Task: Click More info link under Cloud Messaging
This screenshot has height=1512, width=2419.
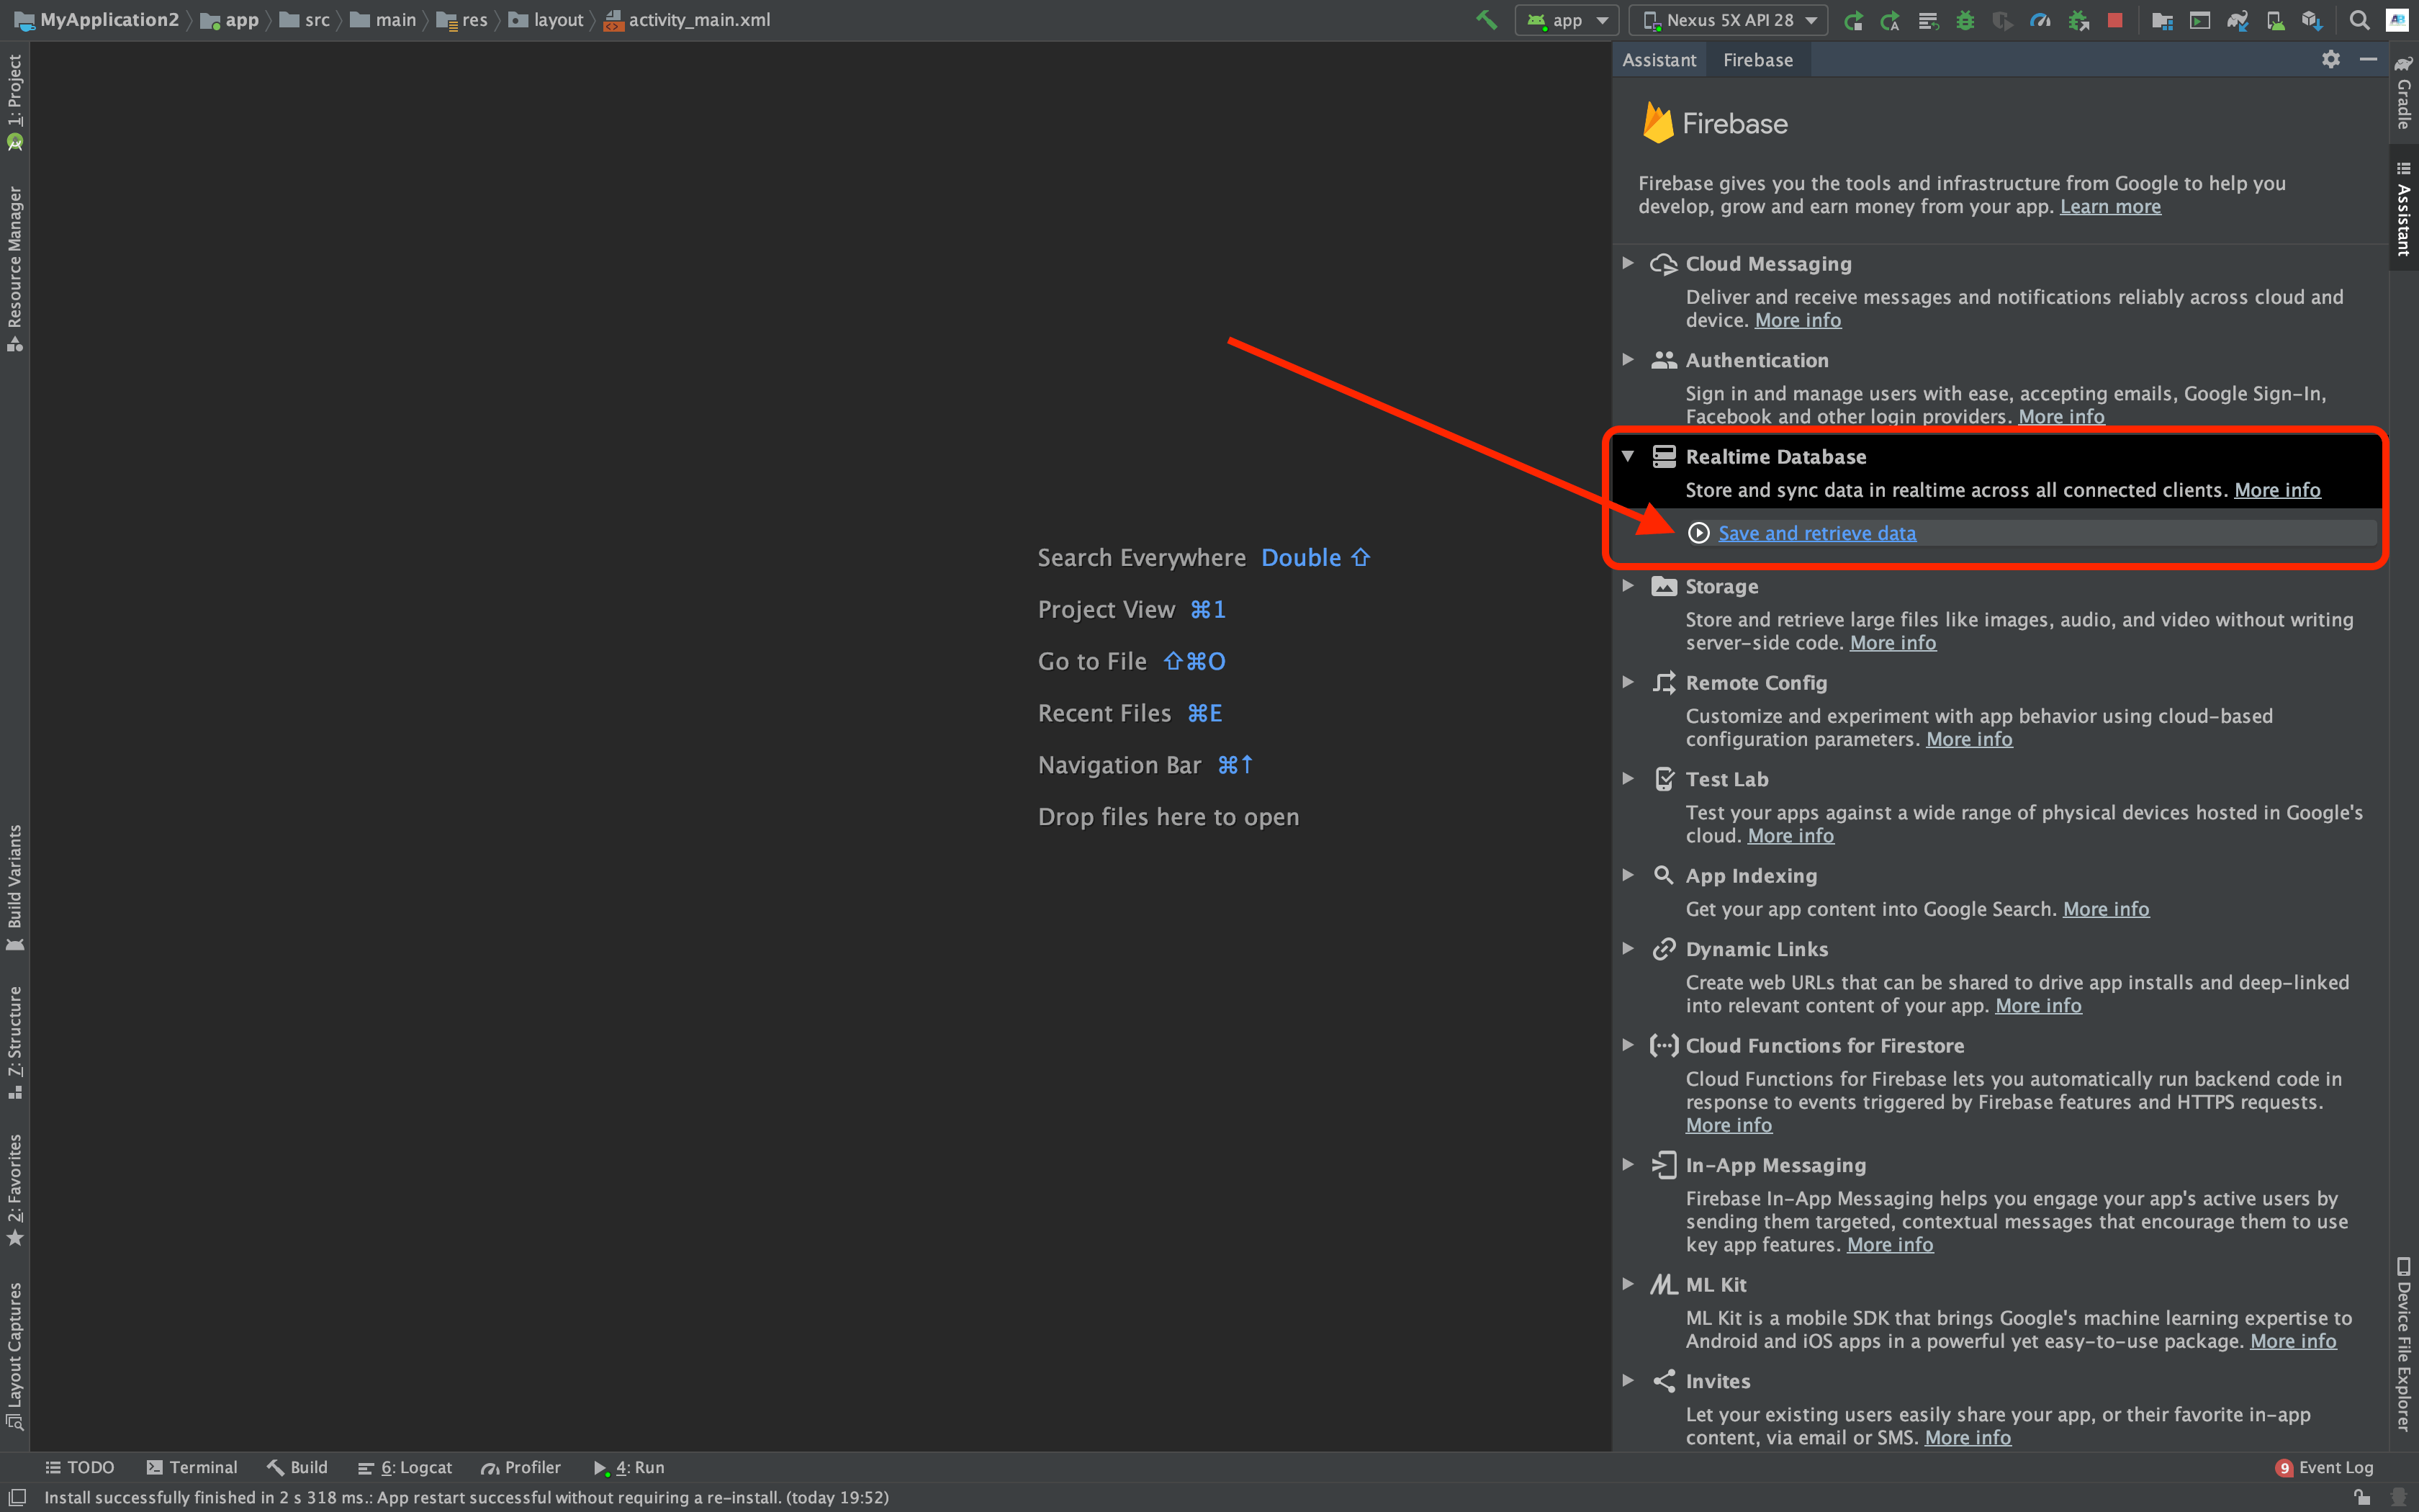Action: pyautogui.click(x=1797, y=320)
